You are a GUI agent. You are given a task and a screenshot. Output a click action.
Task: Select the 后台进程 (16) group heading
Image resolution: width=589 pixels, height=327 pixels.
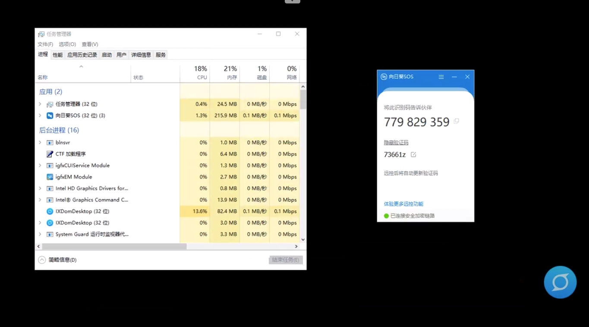pyautogui.click(x=59, y=130)
